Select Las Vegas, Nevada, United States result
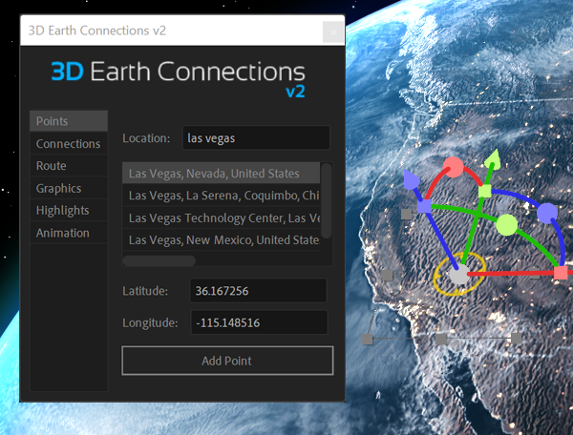 coord(222,174)
